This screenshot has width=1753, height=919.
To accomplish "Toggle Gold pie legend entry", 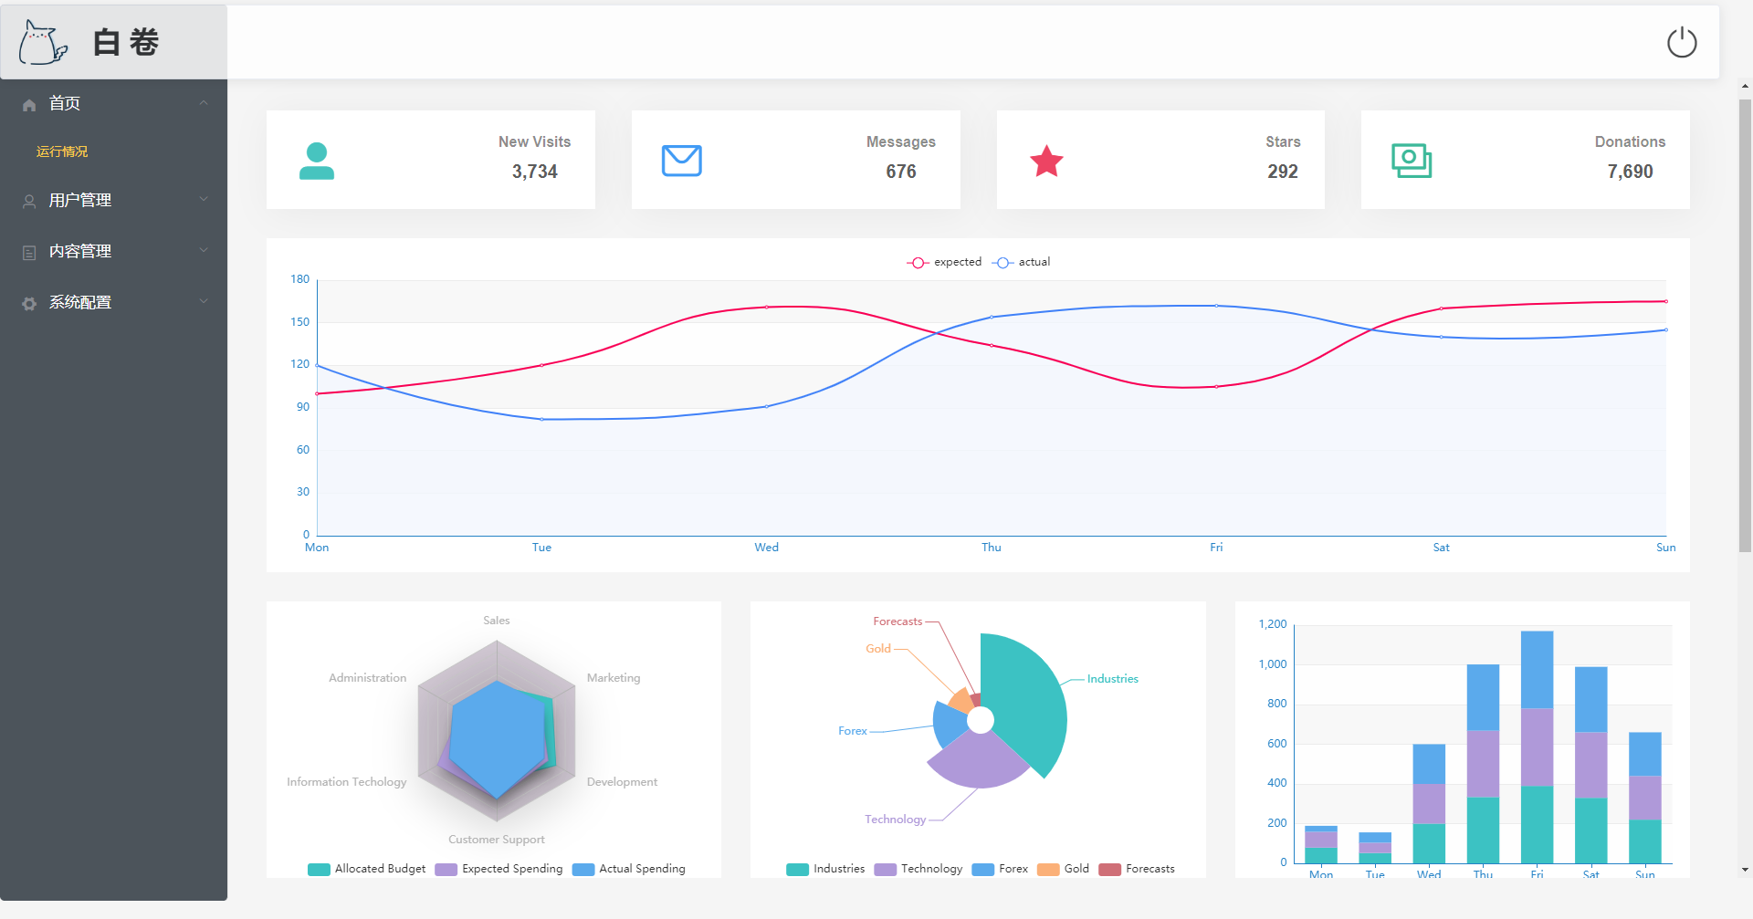I will 1064,869.
